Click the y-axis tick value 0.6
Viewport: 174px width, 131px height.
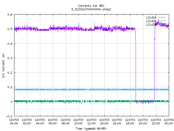tap(10, 14)
